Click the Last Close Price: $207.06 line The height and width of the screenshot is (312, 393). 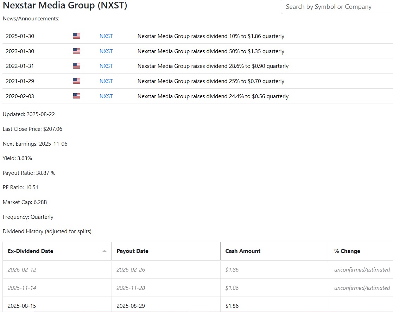click(x=32, y=129)
